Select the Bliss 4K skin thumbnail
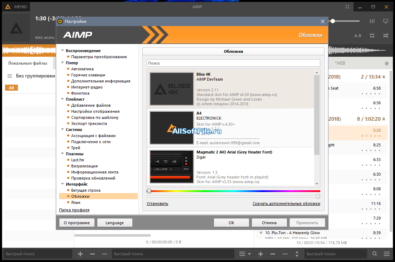Viewport: 395px width, 262px height. tap(171, 89)
